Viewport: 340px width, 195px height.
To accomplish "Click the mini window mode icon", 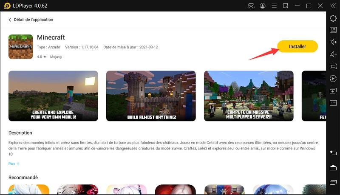I will tap(286, 6).
